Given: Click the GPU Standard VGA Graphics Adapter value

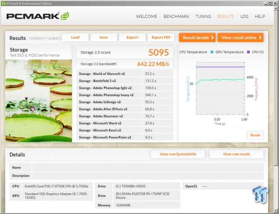Looking at the screenshot, I should (x=56, y=196).
